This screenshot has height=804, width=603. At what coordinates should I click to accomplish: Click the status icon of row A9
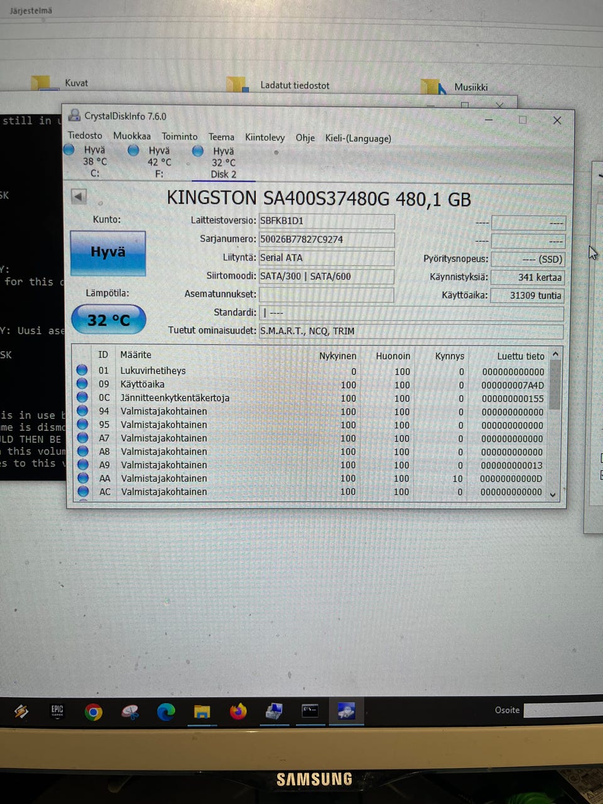coord(82,464)
